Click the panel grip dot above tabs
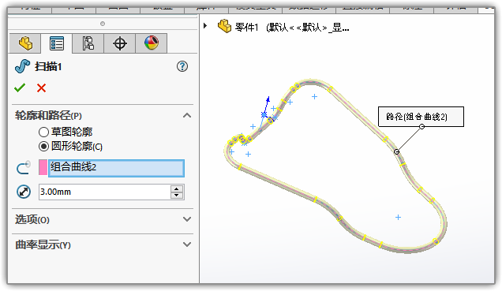The width and height of the screenshot is (502, 291). coord(103,24)
